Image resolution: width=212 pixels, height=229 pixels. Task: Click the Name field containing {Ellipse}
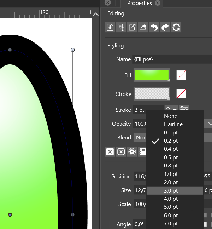pos(172,59)
